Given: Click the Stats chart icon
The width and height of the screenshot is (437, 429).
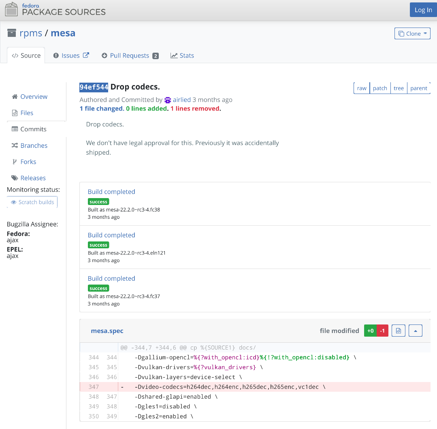Looking at the screenshot, I should pos(174,55).
